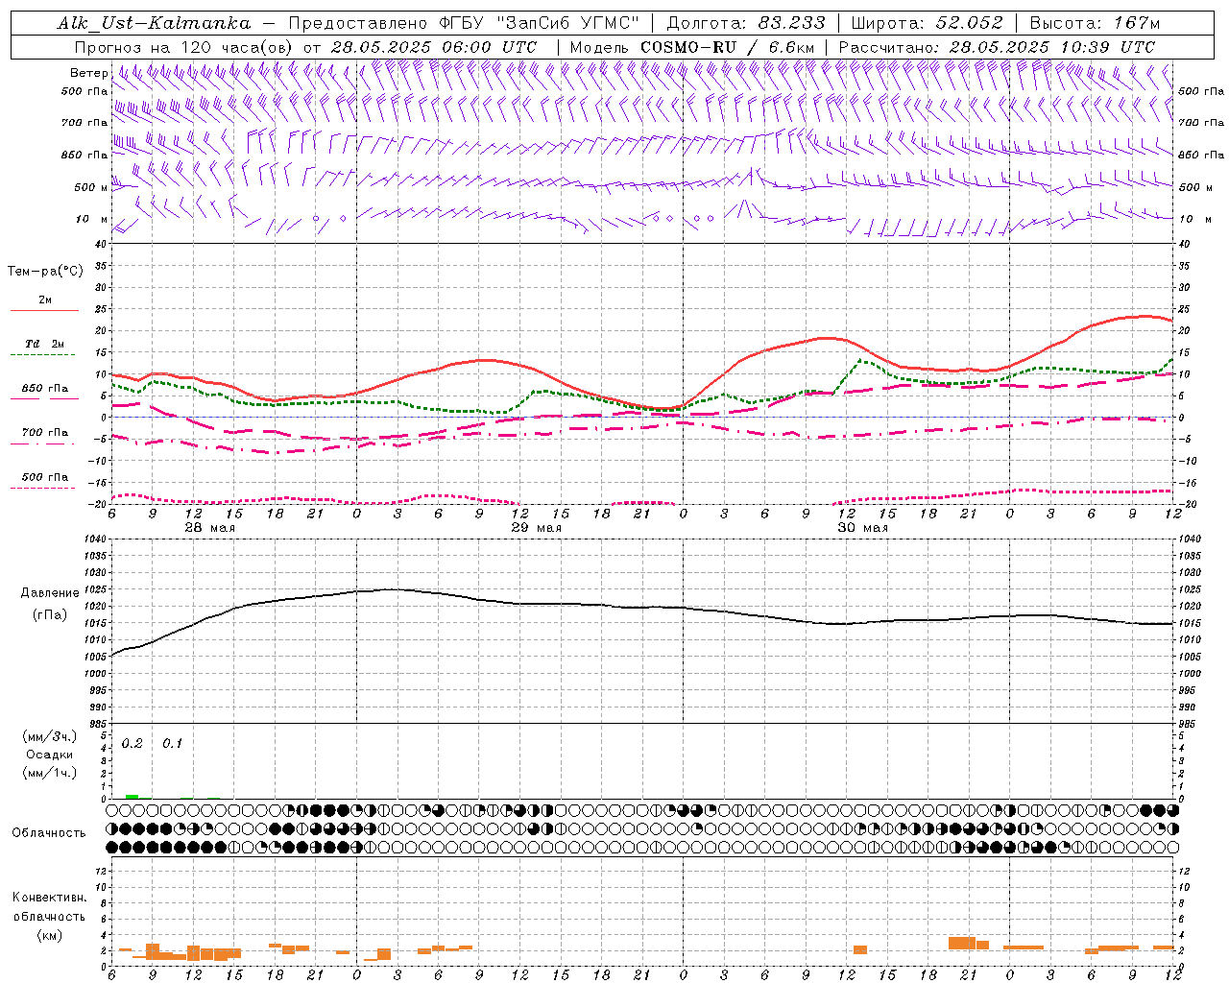Click the station name Alk_Ust-Kalmanka

tap(155, 23)
